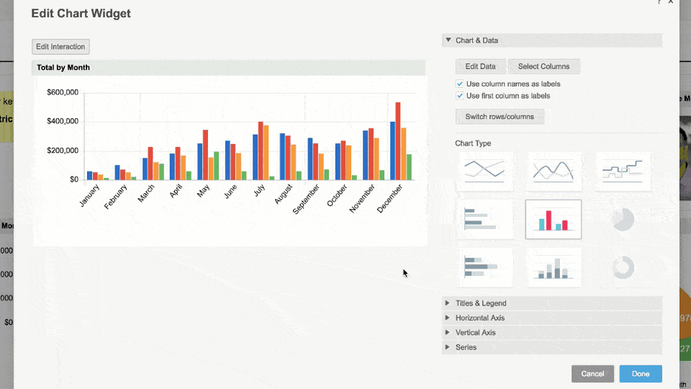Image resolution: width=691 pixels, height=389 pixels.
Task: Select the straight line chart type
Action: pos(484,171)
